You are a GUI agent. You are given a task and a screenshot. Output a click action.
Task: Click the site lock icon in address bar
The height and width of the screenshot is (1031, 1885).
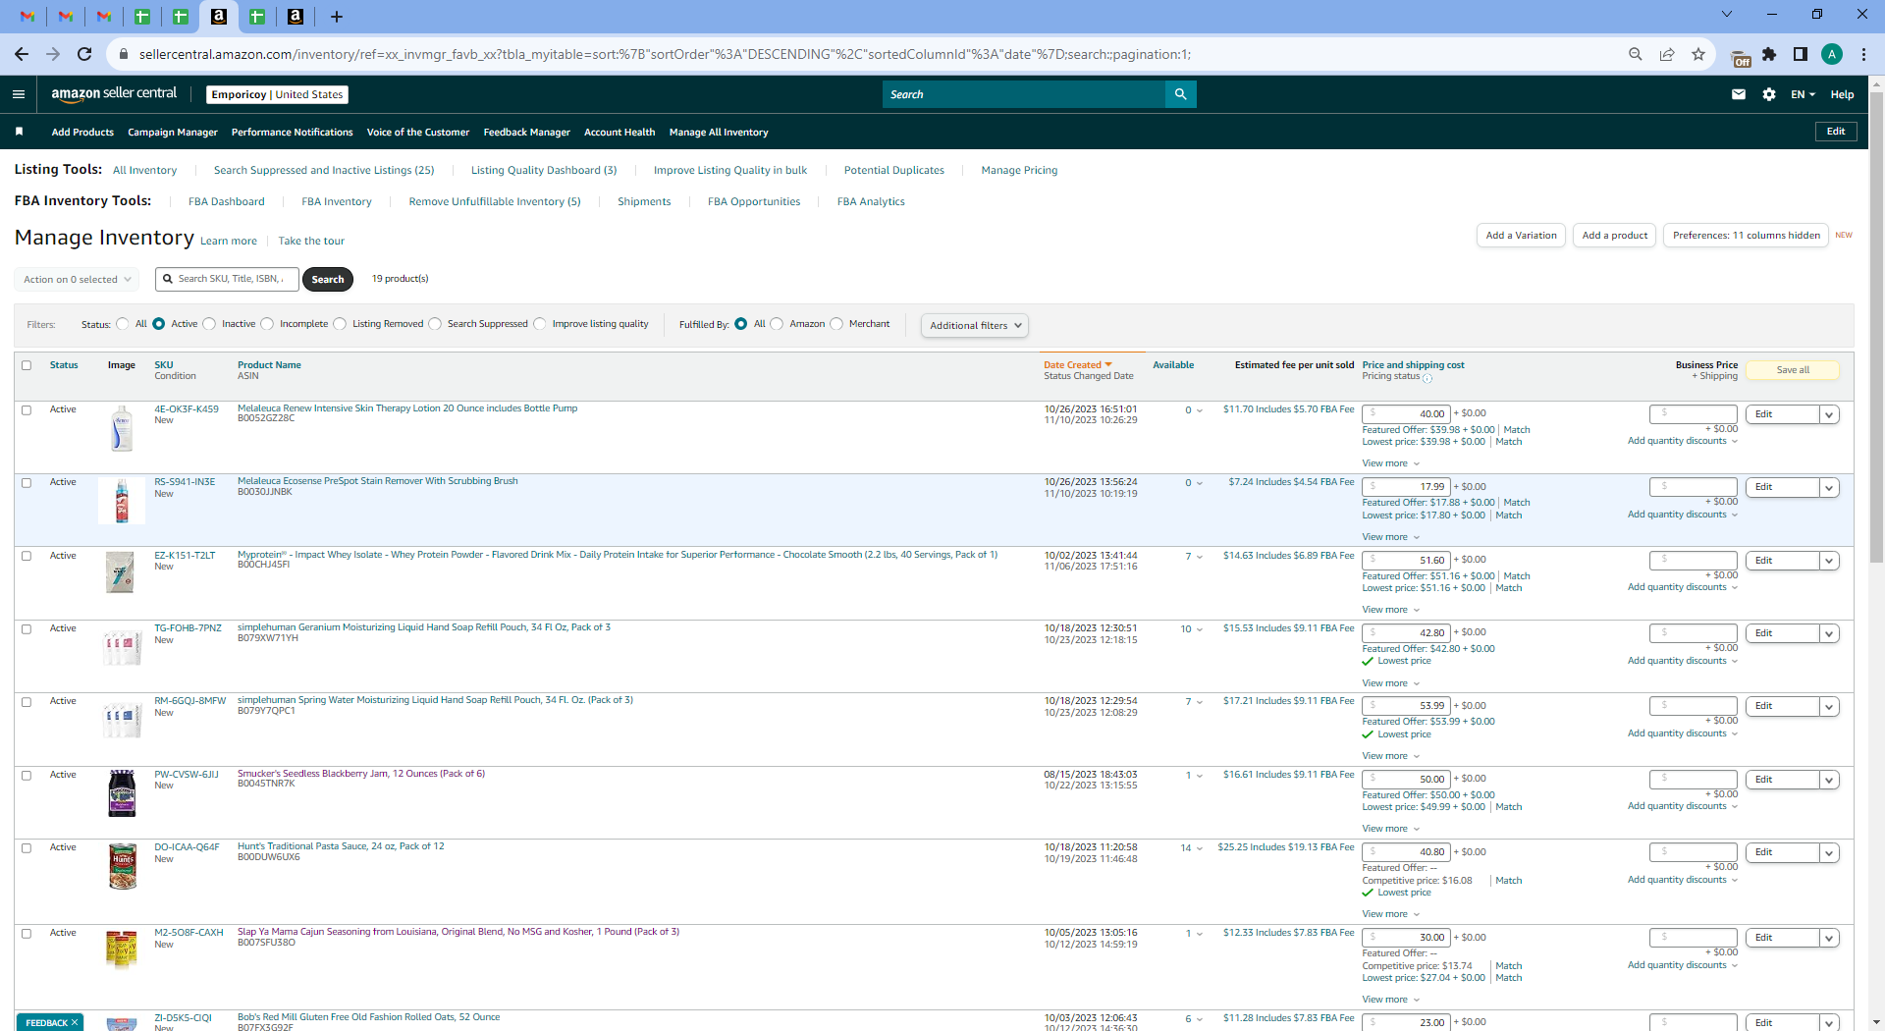124,54
